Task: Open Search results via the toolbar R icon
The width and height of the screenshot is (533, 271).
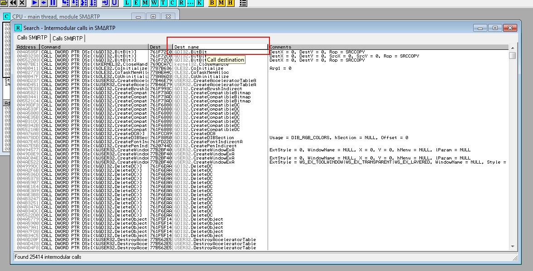Action: pos(181,3)
